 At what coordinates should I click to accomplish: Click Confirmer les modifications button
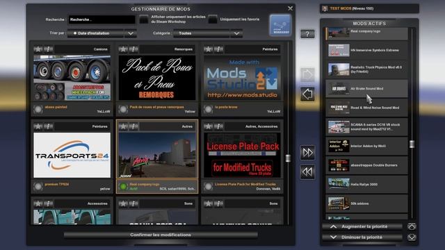(x=161, y=235)
